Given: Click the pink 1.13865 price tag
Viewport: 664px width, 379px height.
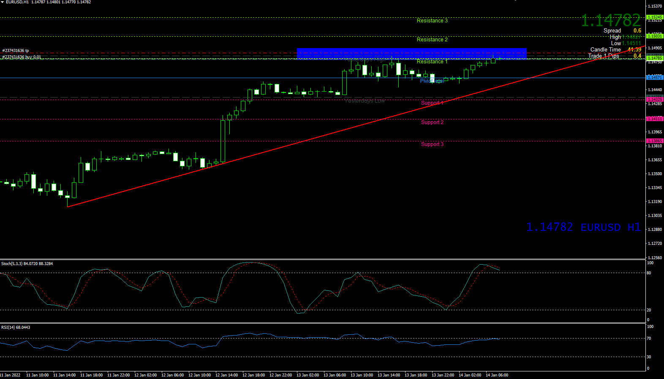Looking at the screenshot, I should [654, 141].
